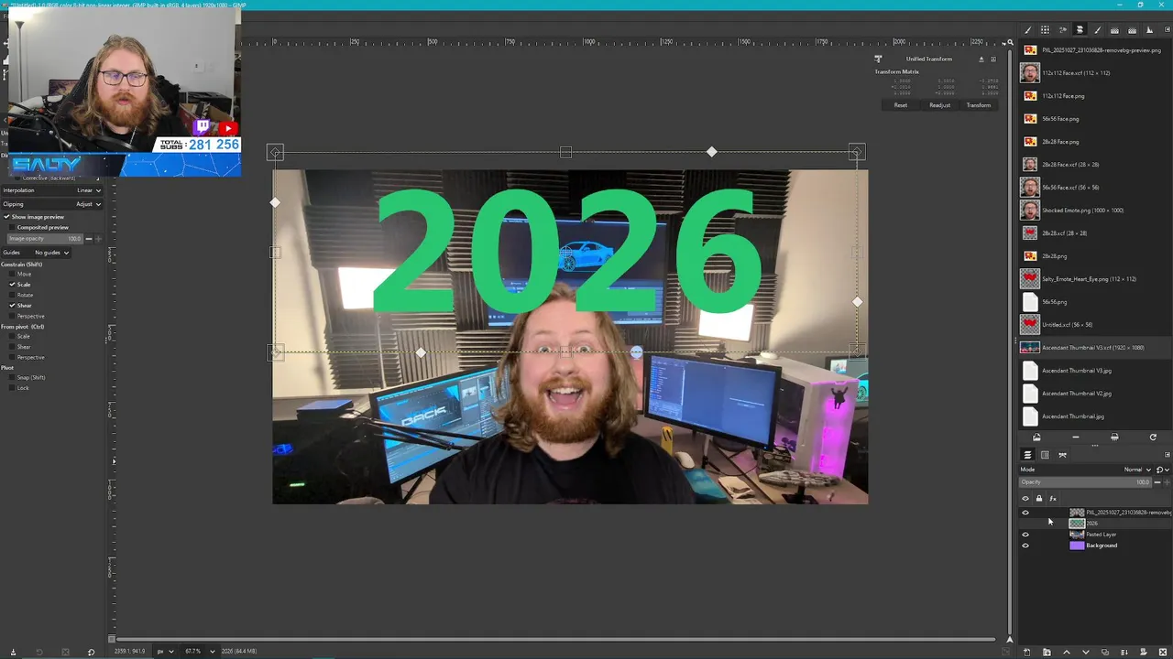This screenshot has width=1173, height=659.
Task: Adjust the Image opacity slider
Action: (x=45, y=239)
